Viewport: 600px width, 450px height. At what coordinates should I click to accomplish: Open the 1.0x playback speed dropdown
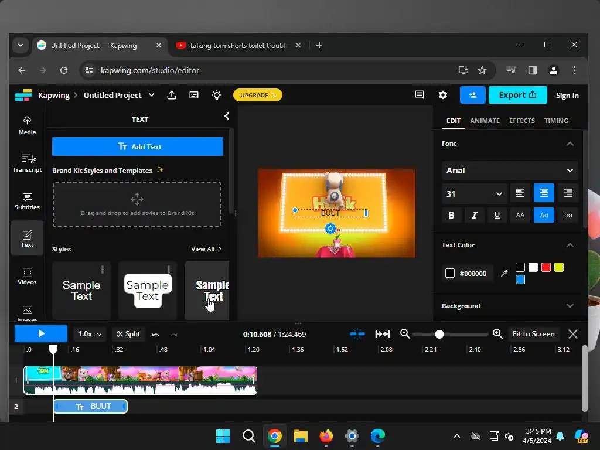click(x=90, y=334)
